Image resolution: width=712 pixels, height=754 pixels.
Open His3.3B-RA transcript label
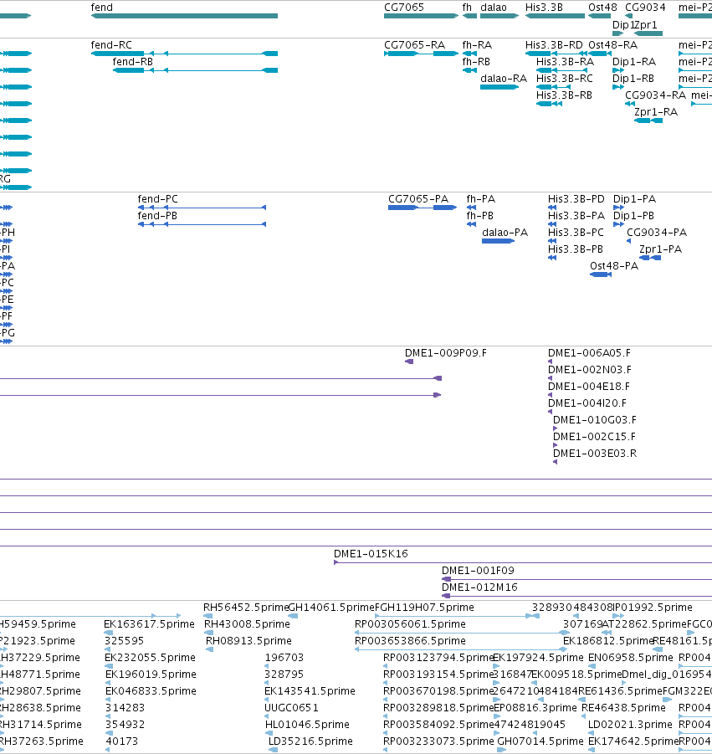coord(565,62)
